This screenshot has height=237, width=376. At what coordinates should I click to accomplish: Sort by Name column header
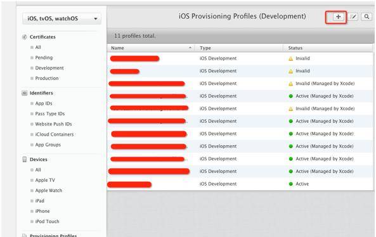[117, 48]
